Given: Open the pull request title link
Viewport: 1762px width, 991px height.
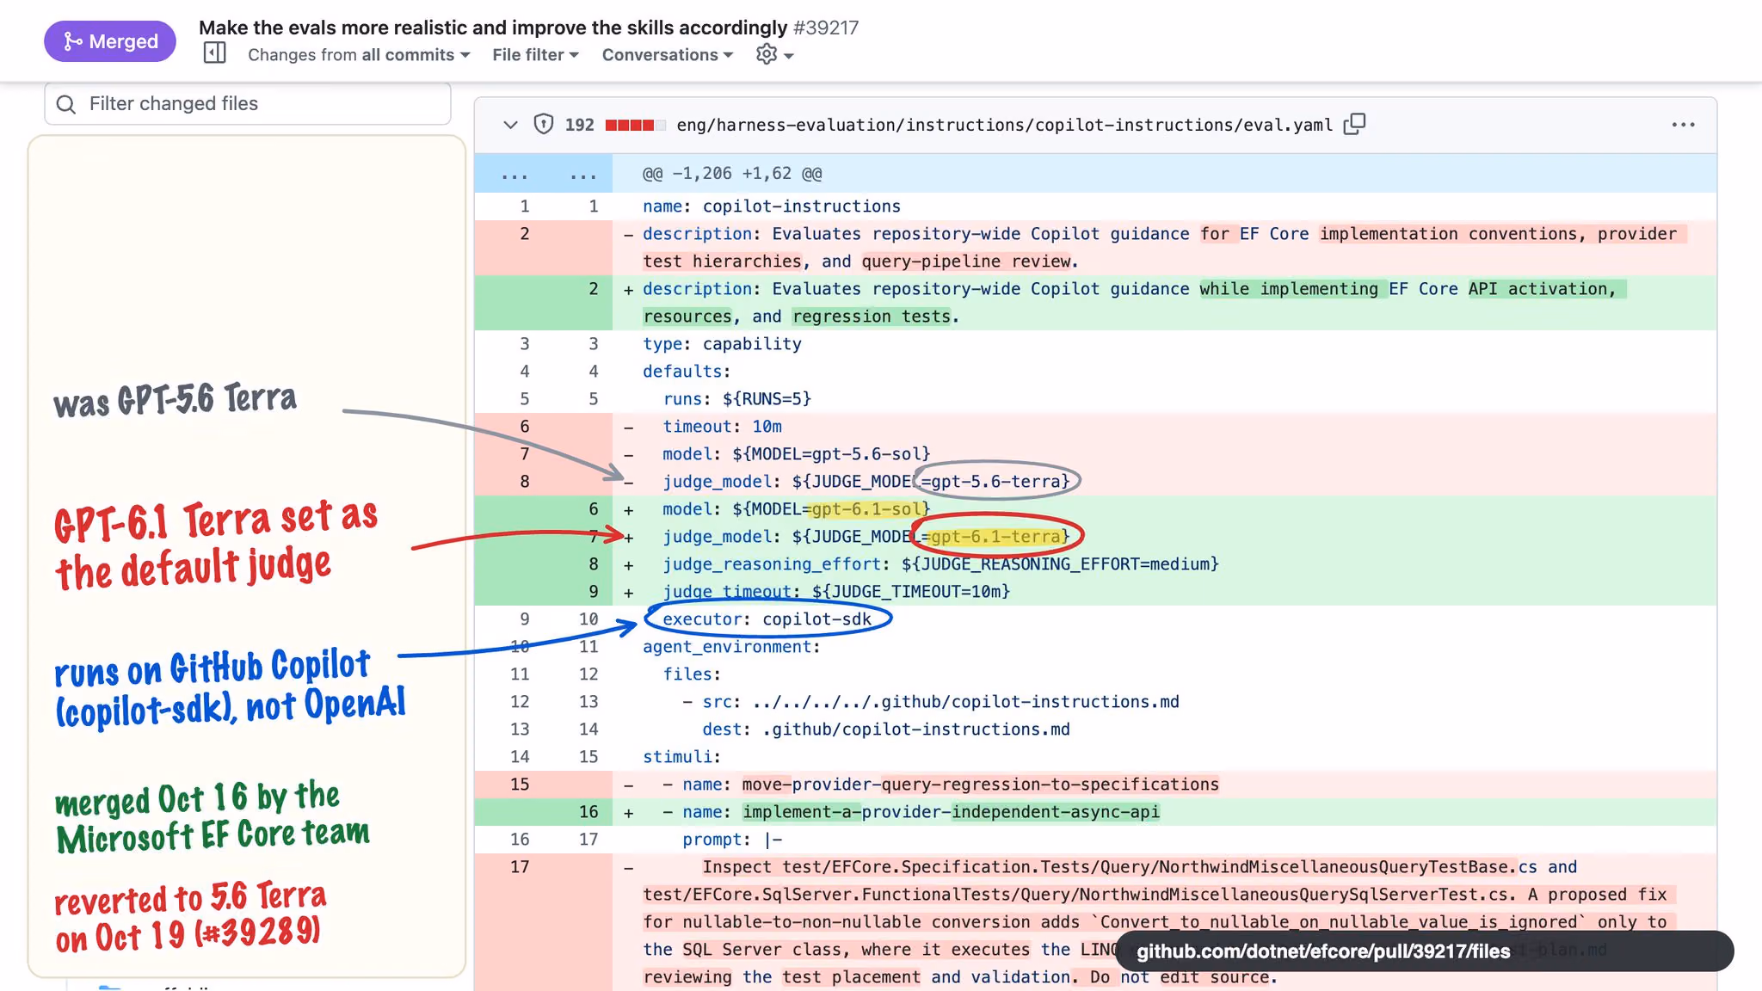Looking at the screenshot, I should click(493, 28).
